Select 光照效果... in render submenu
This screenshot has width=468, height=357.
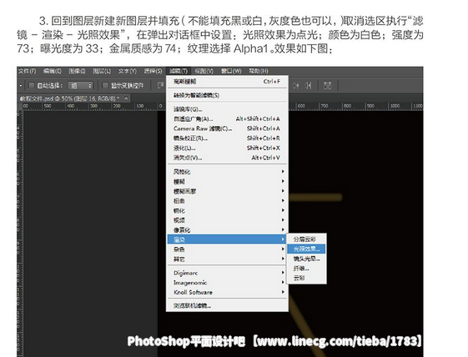click(306, 249)
